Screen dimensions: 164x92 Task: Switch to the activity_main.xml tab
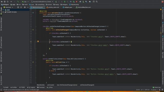pyautogui.click(x=53, y=7)
